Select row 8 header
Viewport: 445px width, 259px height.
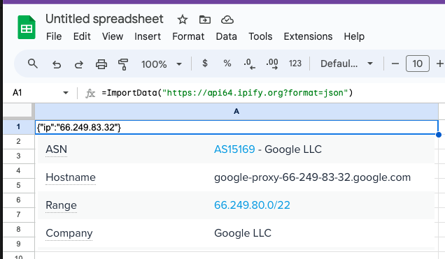[x=18, y=229]
